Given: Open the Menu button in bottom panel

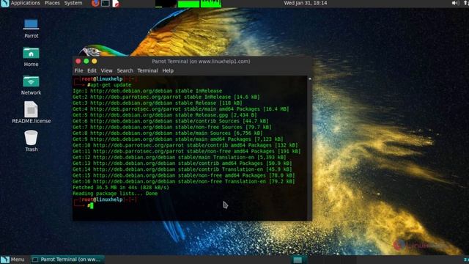Looking at the screenshot, I should click(x=12, y=260).
